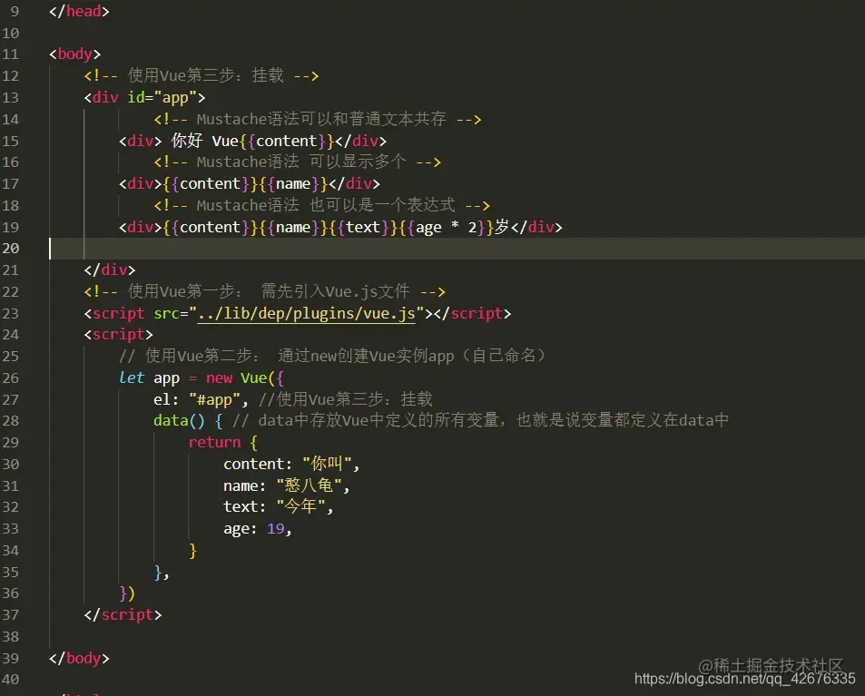Click the comment '需先引入Vue.js文件'
Viewport: 865px width, 696px height.
point(336,292)
